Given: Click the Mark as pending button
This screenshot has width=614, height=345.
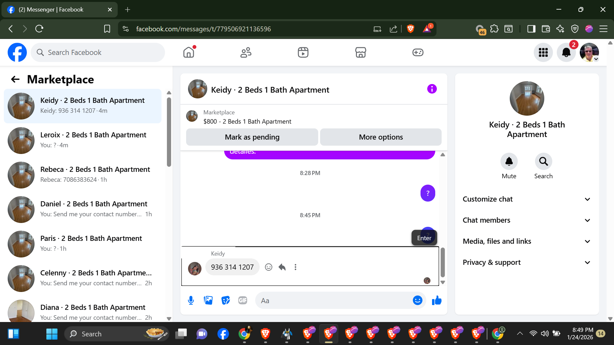Looking at the screenshot, I should click(x=252, y=137).
